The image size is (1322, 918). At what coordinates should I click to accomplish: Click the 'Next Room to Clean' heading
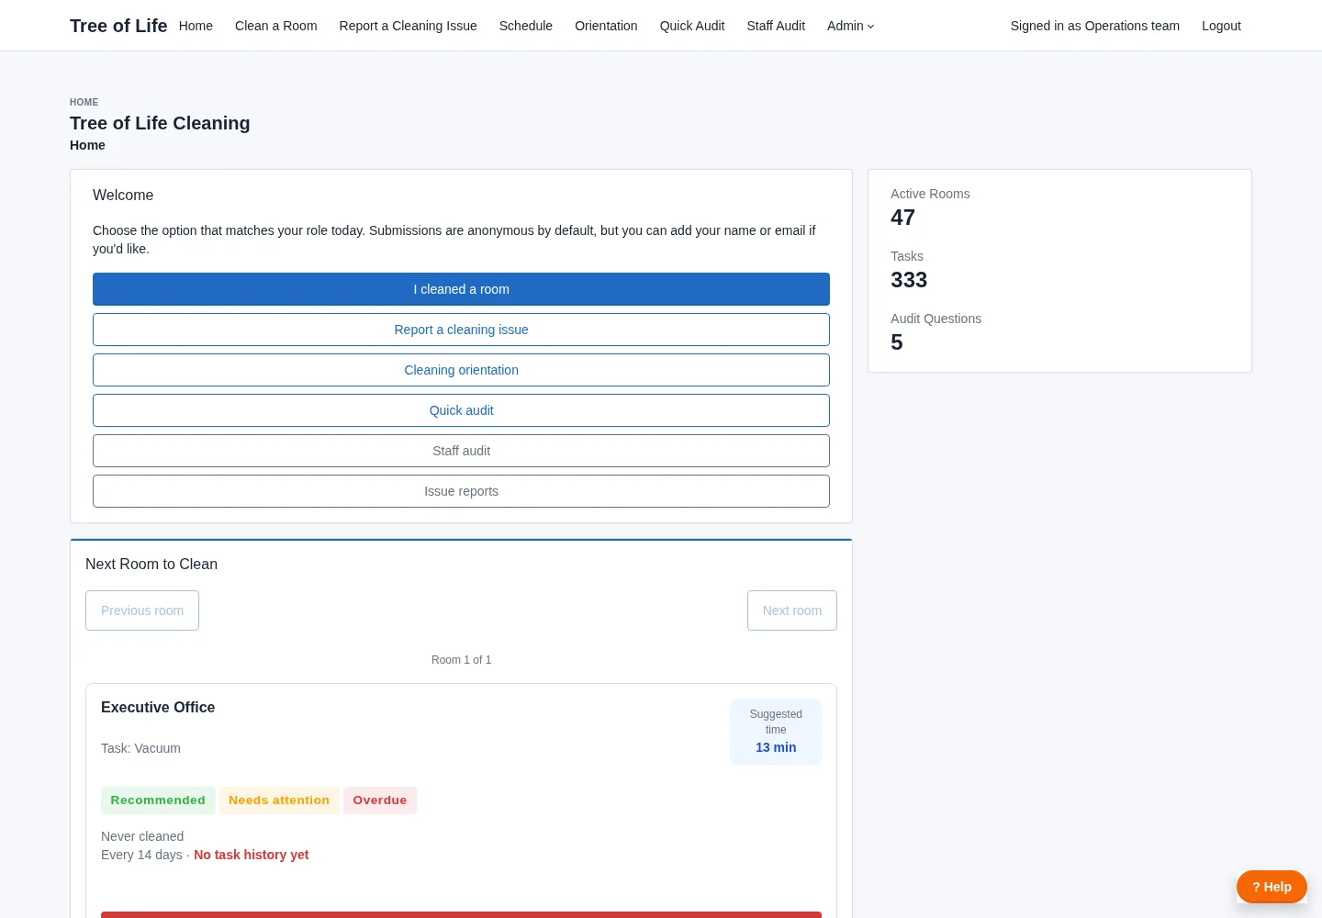coord(151,564)
